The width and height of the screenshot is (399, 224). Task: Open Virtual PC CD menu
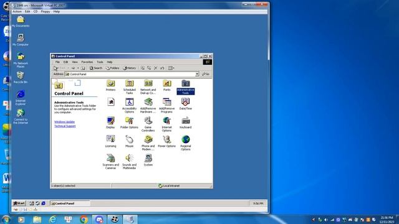pyautogui.click(x=36, y=11)
